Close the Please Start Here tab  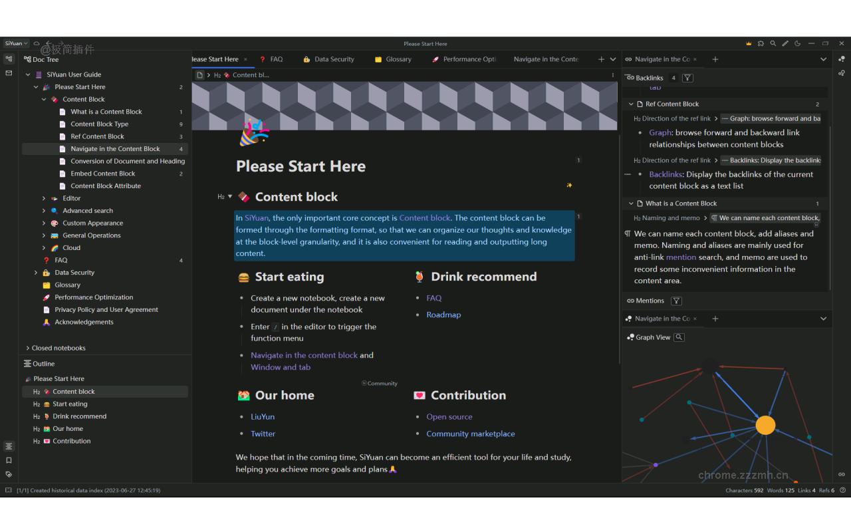click(245, 59)
